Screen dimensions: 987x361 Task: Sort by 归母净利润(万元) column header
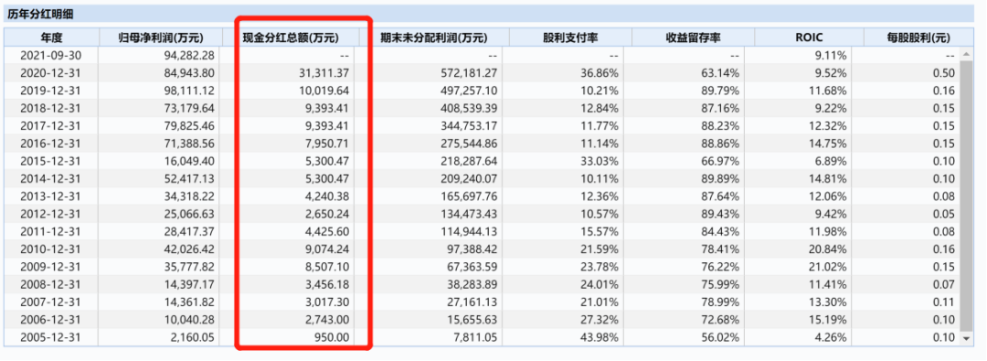pos(161,37)
